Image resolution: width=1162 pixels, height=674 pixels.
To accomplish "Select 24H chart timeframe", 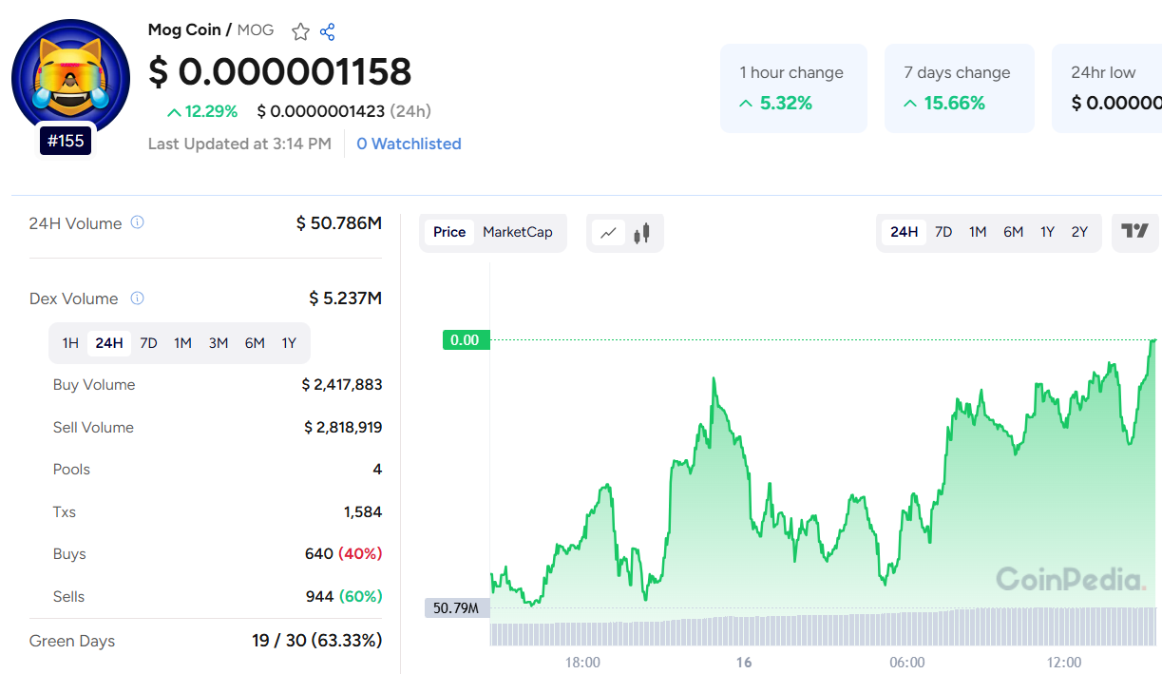I will tap(905, 232).
